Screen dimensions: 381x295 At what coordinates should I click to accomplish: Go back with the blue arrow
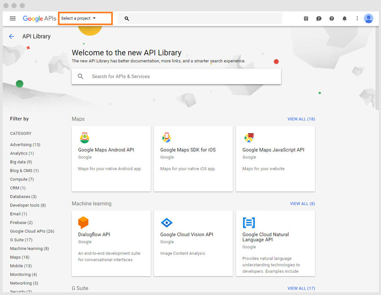11,36
